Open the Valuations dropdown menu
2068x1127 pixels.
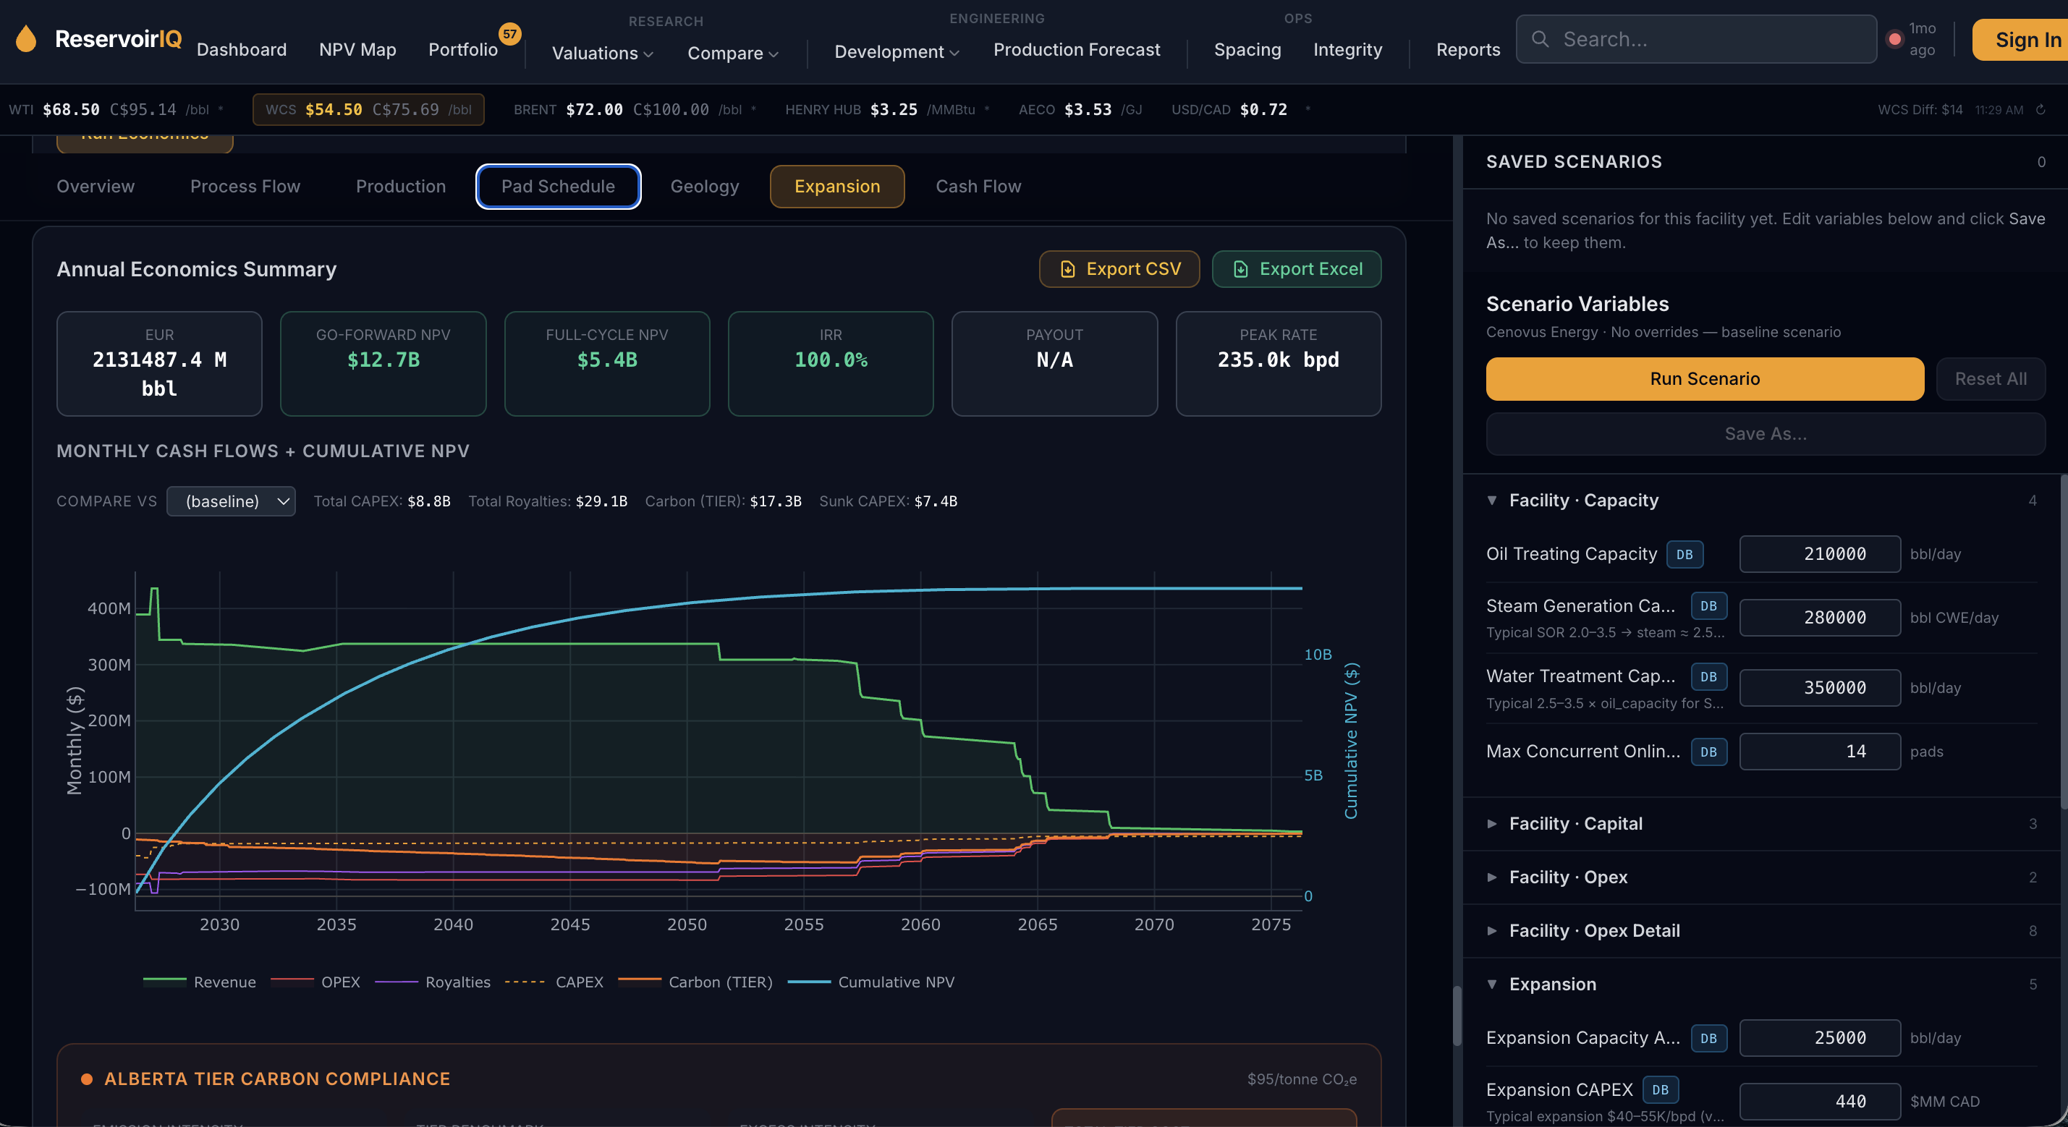coord(602,53)
